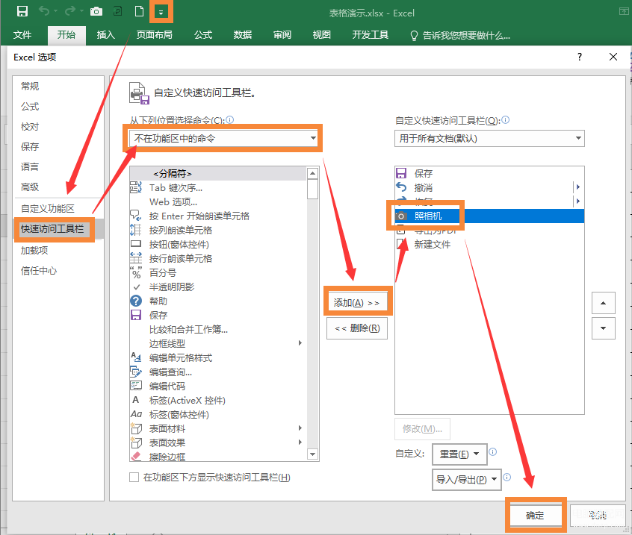
Task: Switch to the 插入 ribbon tab
Action: click(105, 35)
